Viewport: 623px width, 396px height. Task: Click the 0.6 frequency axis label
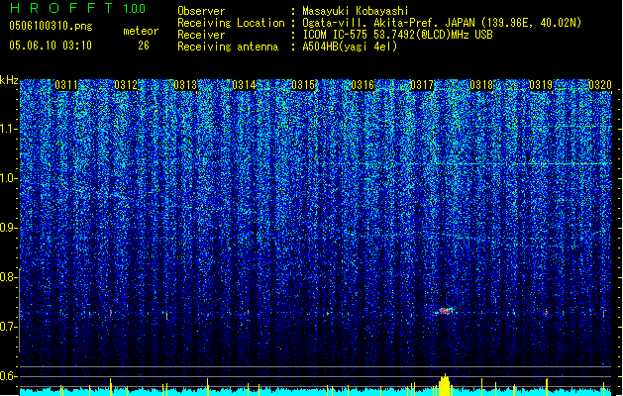[x=8, y=376]
